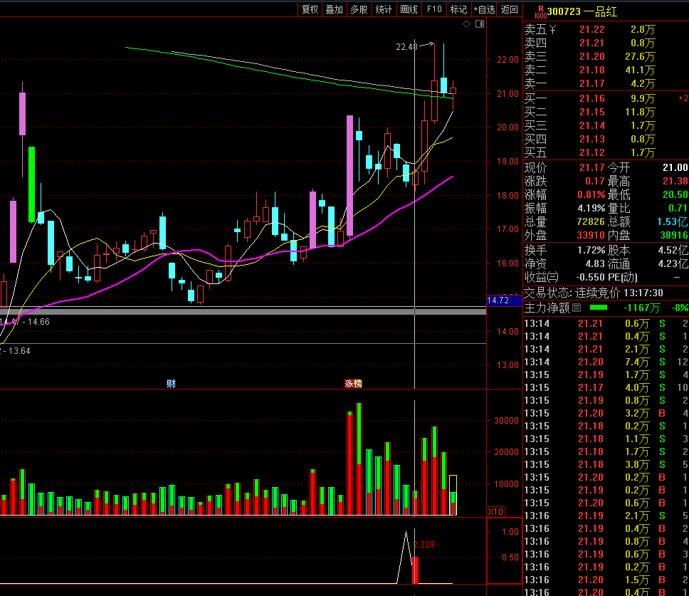Click the PE(动) label

pyautogui.click(x=622, y=277)
